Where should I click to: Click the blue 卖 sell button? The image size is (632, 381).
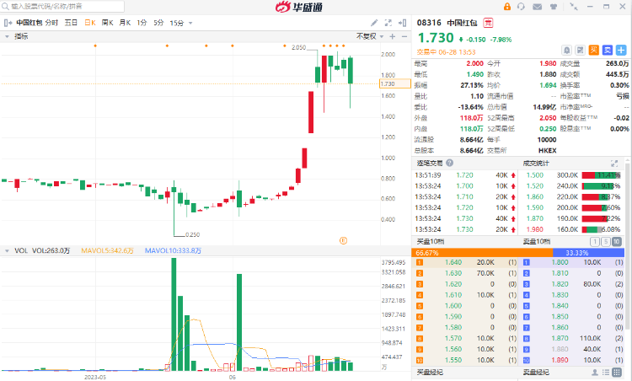point(608,50)
